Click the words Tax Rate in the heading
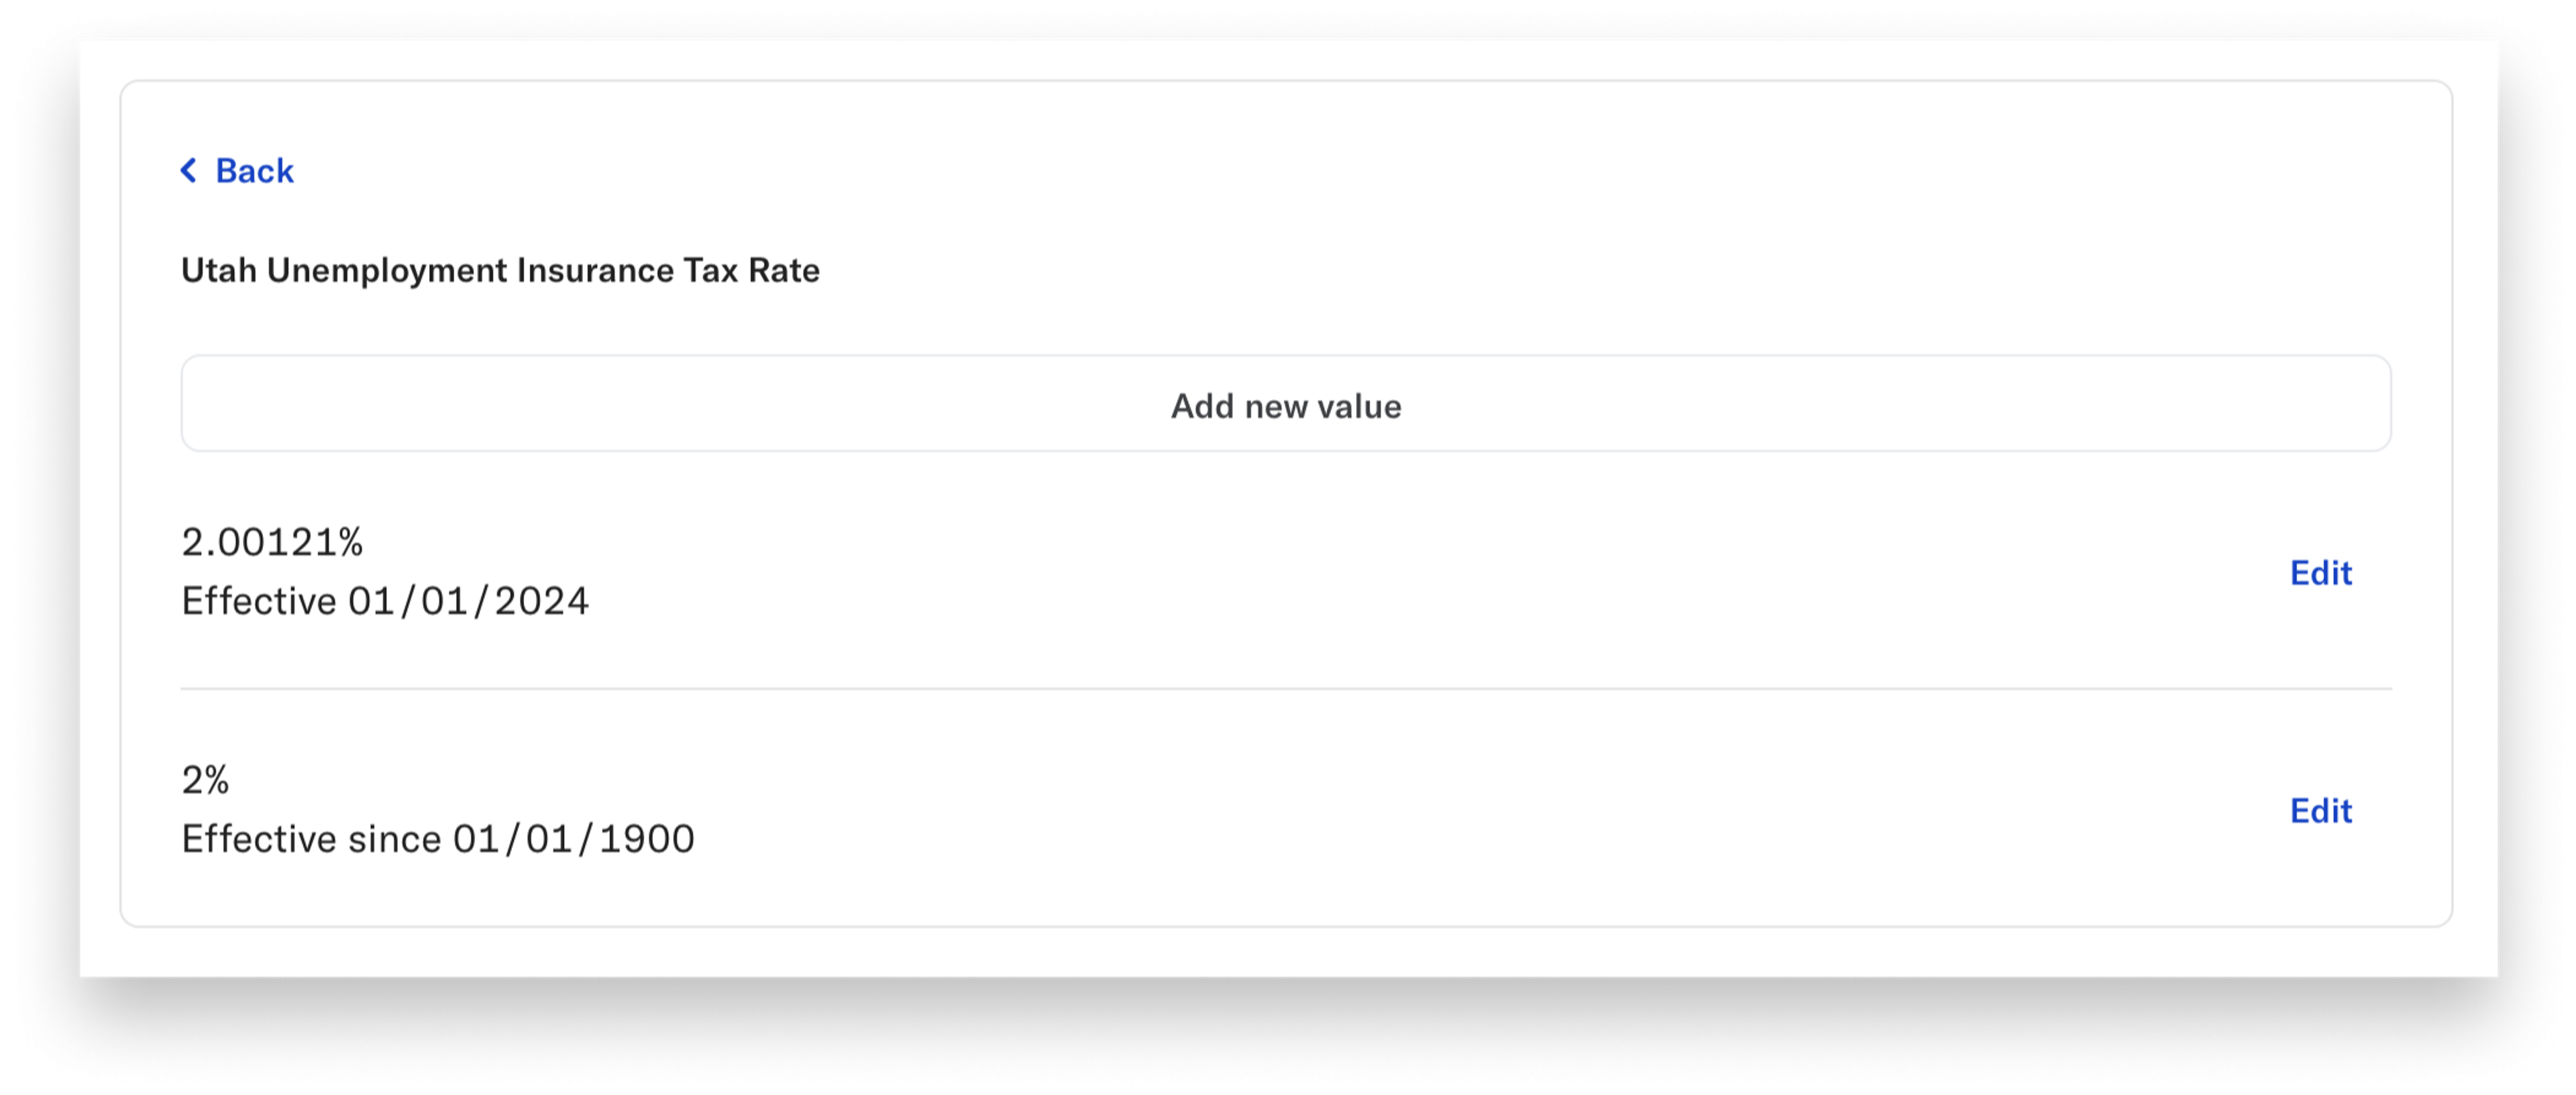The image size is (2576, 1095). (x=751, y=270)
